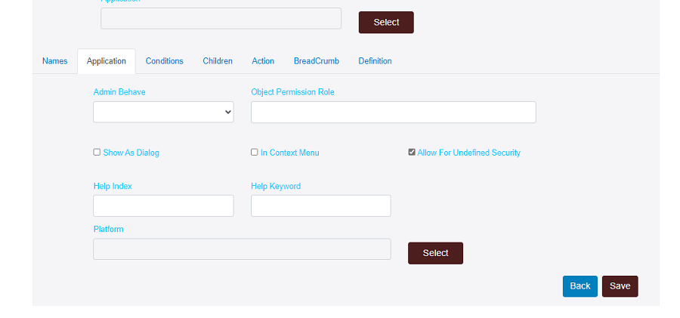Expand the Admin Behave dropdown

coord(163,112)
